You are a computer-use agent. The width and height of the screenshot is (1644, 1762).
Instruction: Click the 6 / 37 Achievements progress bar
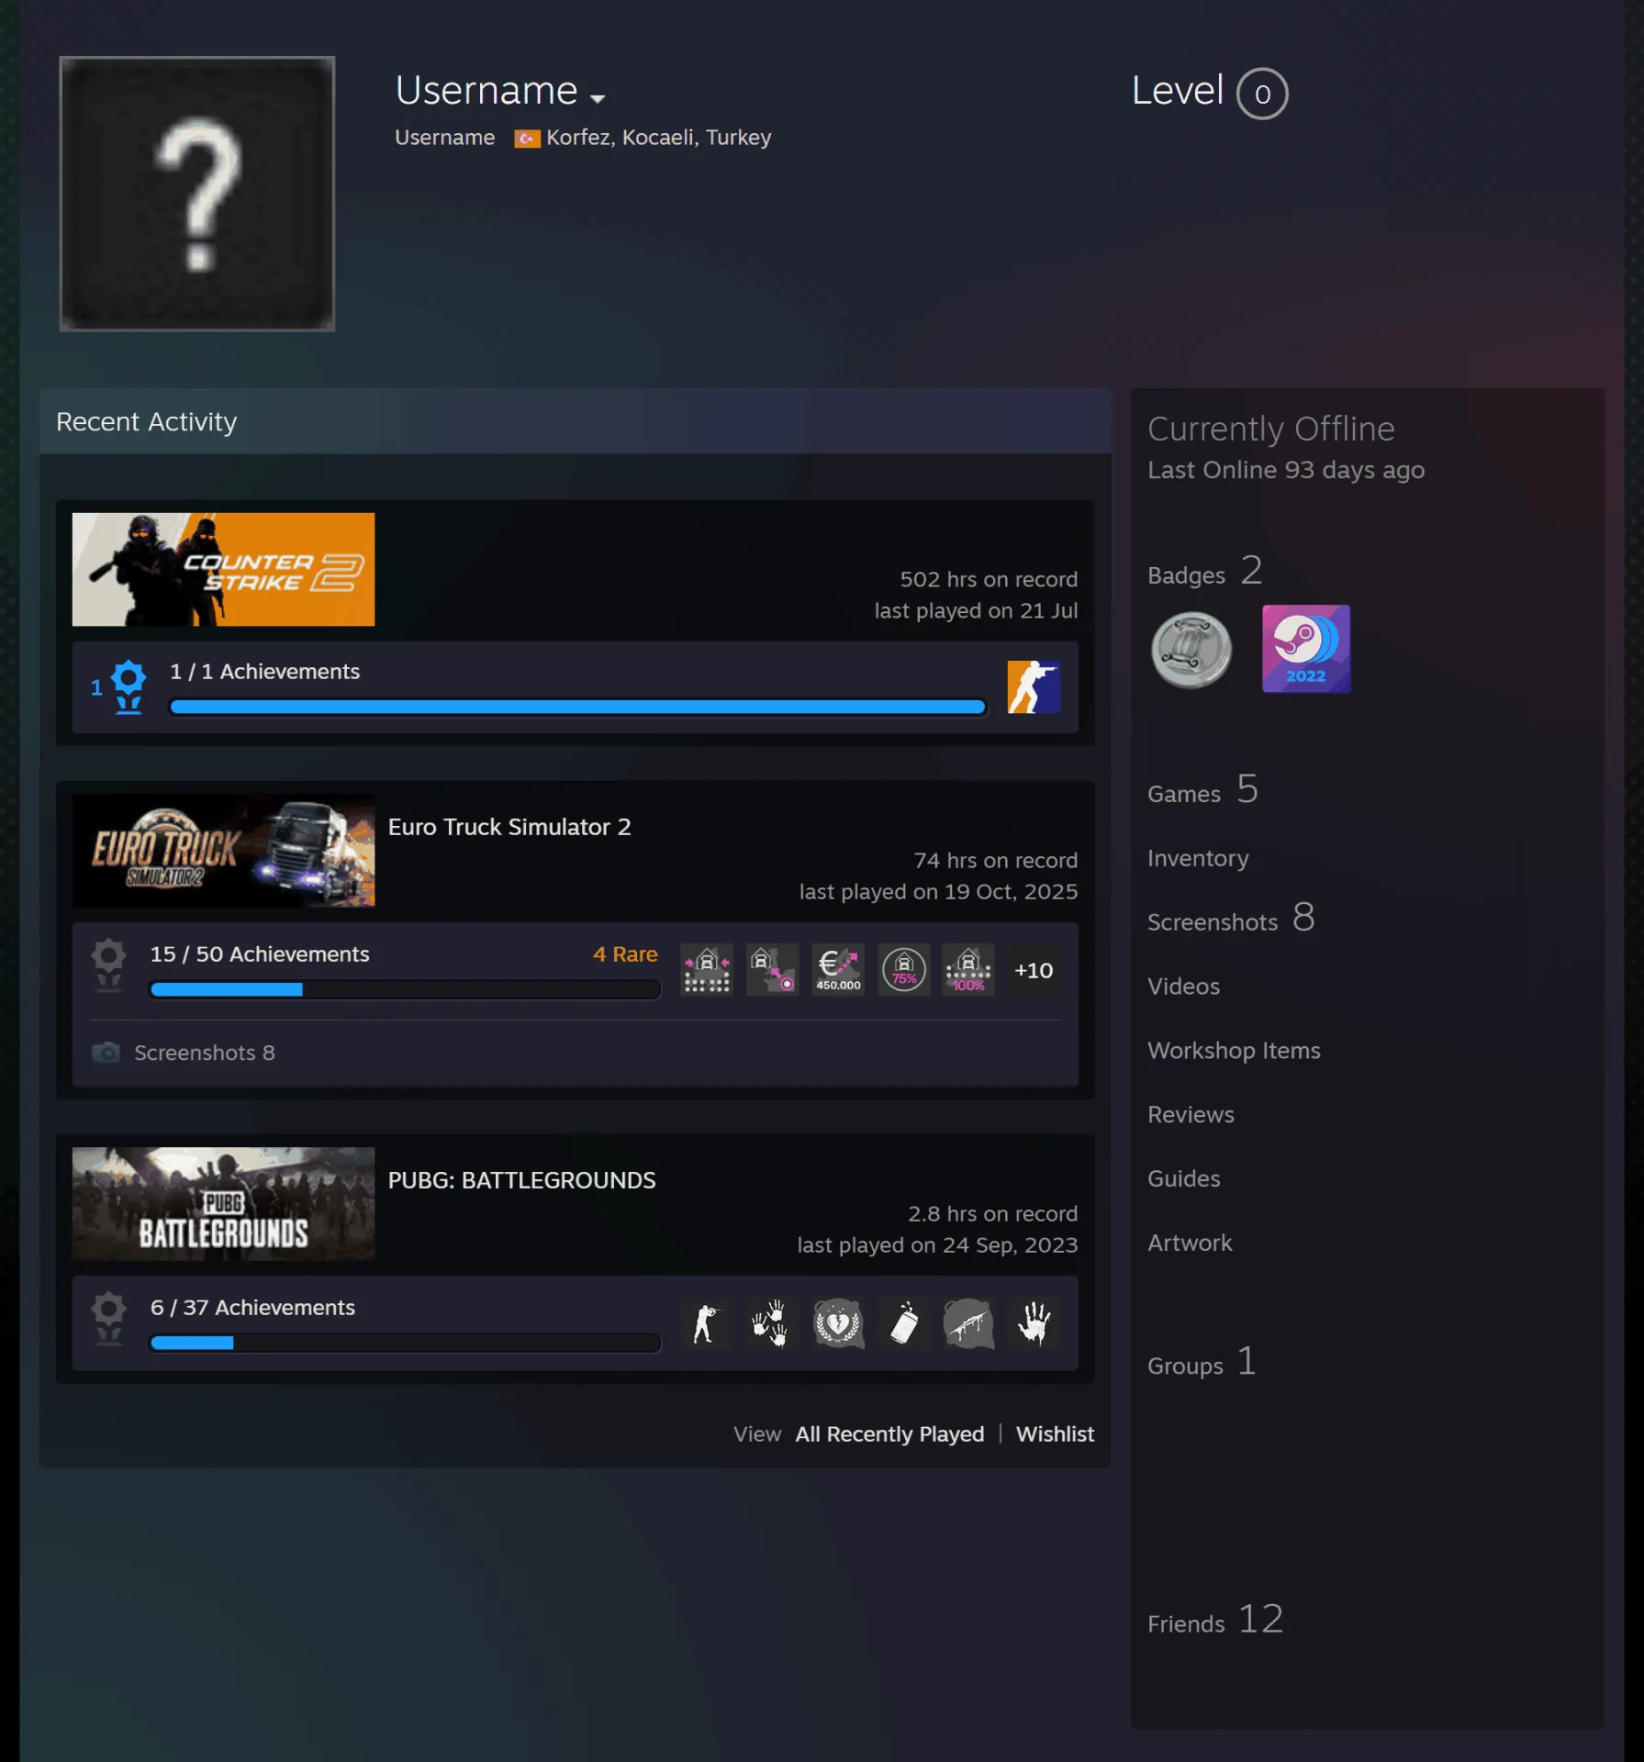(x=405, y=1343)
